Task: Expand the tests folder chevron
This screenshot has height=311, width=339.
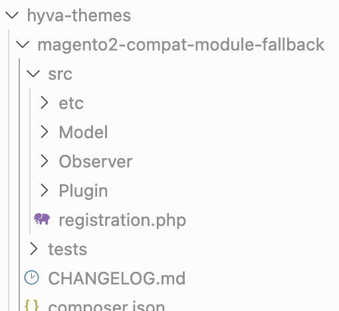Action: 34,249
